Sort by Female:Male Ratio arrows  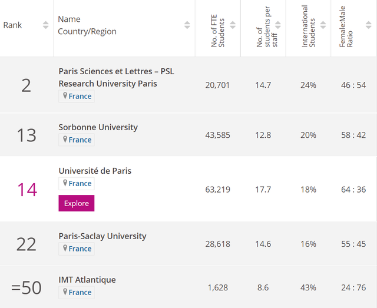[x=369, y=25]
